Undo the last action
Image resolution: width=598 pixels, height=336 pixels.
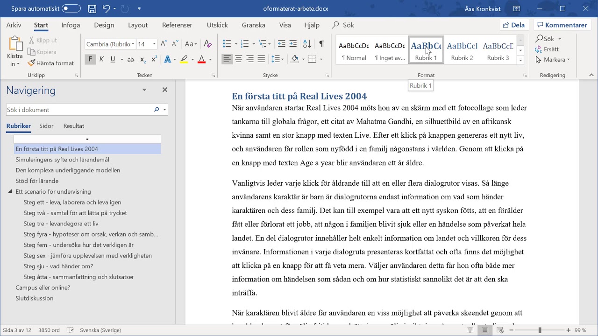[x=106, y=8]
